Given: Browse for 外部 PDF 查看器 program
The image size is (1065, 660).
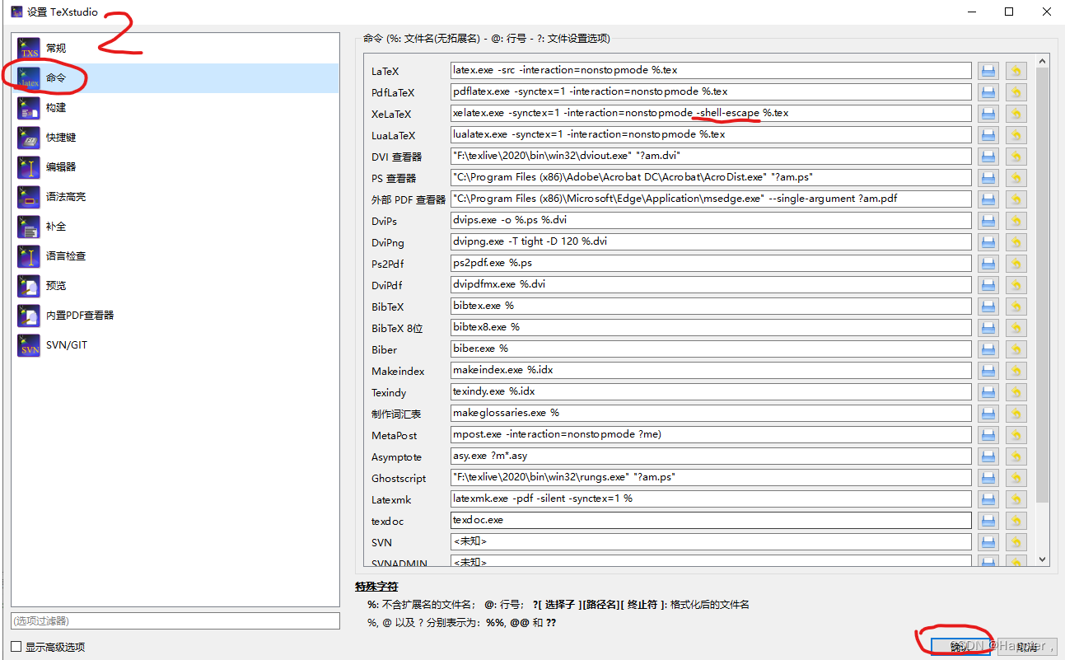Looking at the screenshot, I should [x=988, y=199].
